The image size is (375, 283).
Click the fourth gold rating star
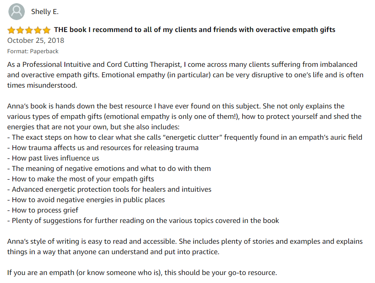38,30
